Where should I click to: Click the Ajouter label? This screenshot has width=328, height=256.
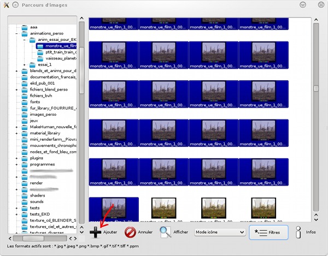[110, 232]
